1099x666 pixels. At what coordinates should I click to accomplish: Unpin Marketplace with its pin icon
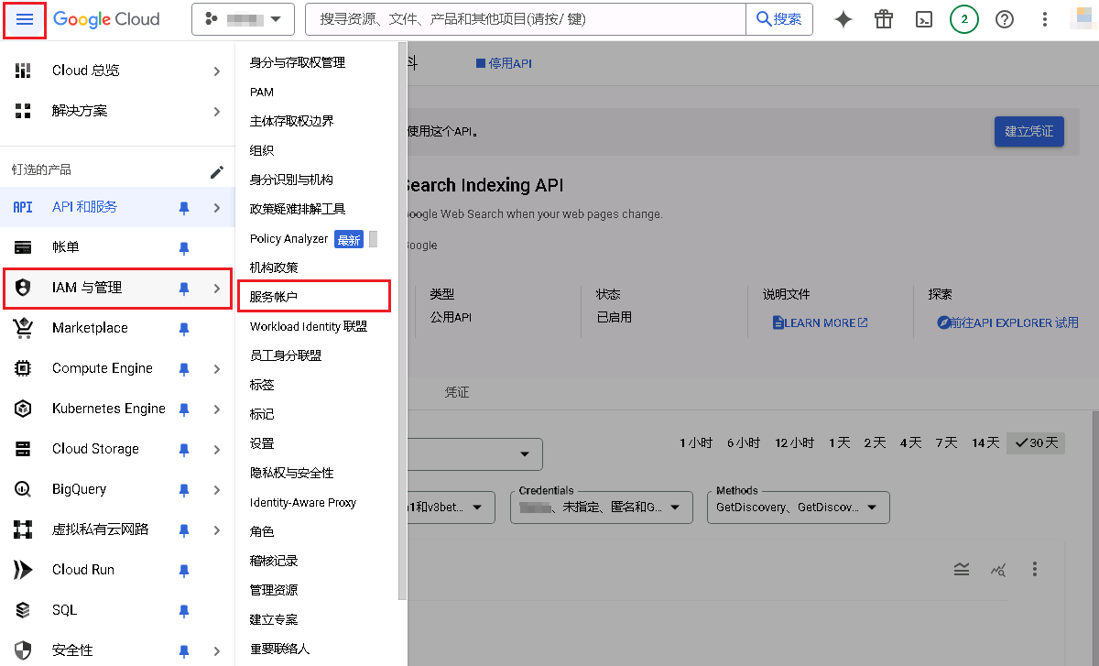pyautogui.click(x=184, y=329)
